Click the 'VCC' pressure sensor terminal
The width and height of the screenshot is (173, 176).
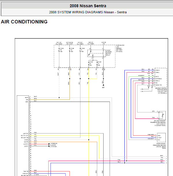point(159,140)
